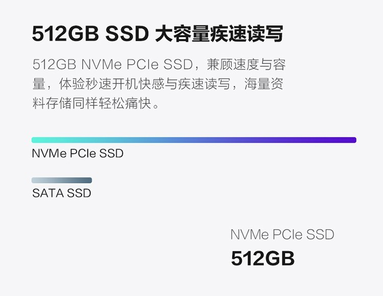Click the purple right end of the NVMe bar

[348, 140]
